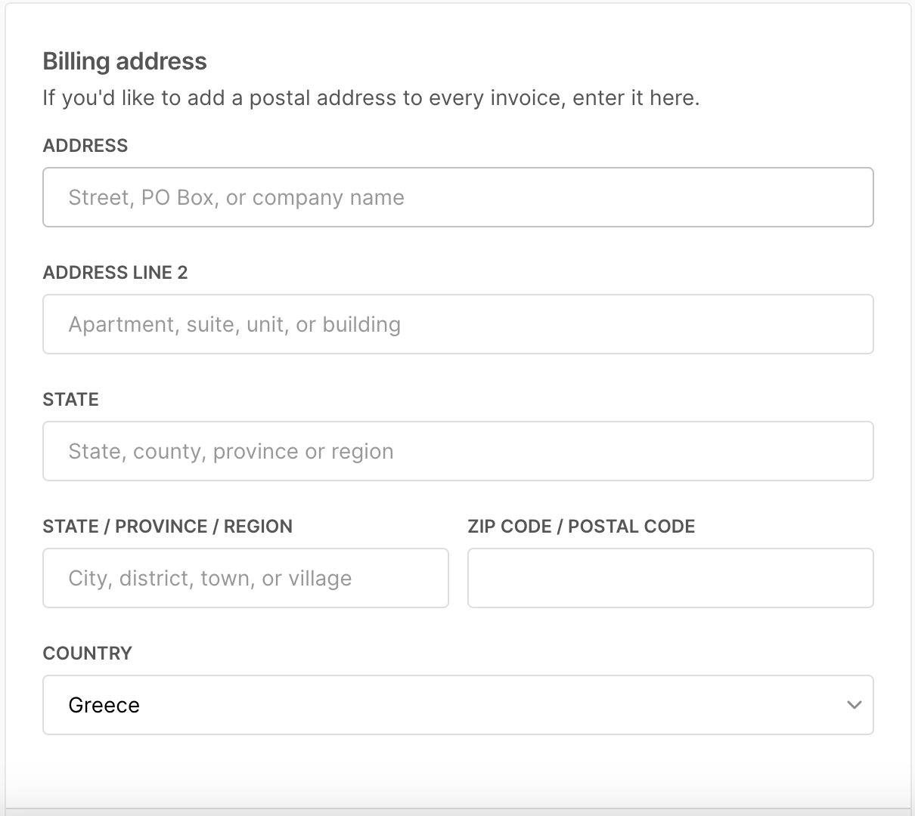Click the selected 'Greece' value text
The height and width of the screenshot is (816, 915).
pos(104,705)
